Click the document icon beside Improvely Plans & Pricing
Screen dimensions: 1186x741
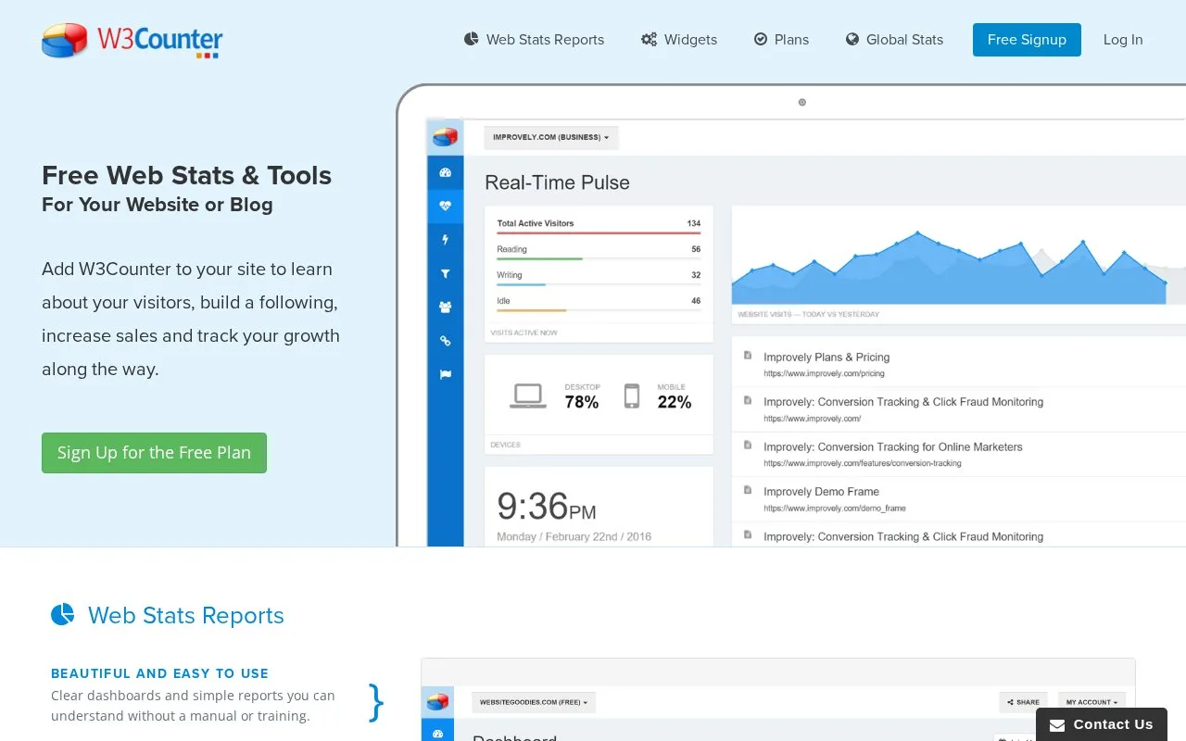click(748, 356)
